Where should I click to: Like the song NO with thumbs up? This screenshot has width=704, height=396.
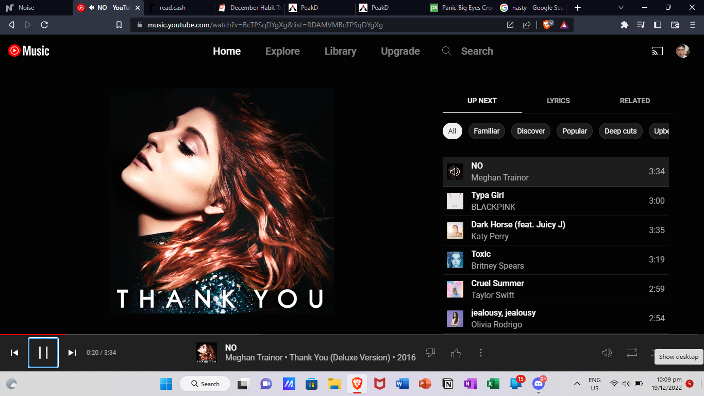(456, 353)
